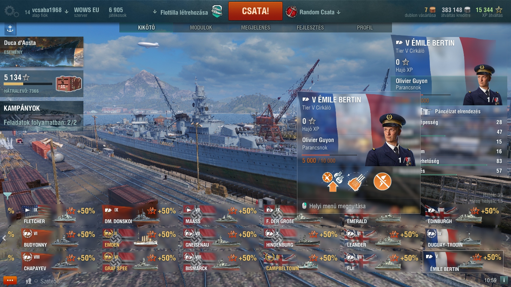The width and height of the screenshot is (511, 287).
Task: Start battle with the CSATA! button
Action: (x=255, y=11)
